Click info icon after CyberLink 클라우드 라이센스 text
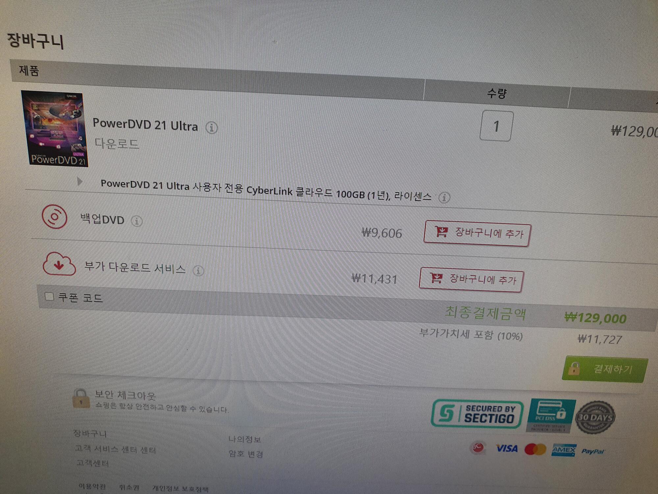Image resolution: width=658 pixels, height=494 pixels. (x=444, y=198)
